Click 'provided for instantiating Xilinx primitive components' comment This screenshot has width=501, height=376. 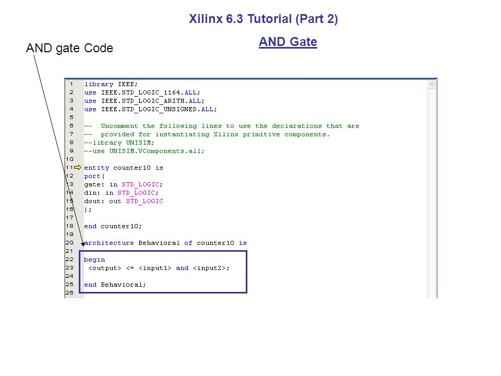tap(207, 134)
